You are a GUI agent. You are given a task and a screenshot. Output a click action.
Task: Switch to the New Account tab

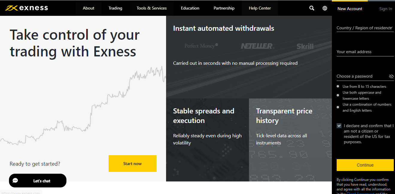[x=350, y=9]
